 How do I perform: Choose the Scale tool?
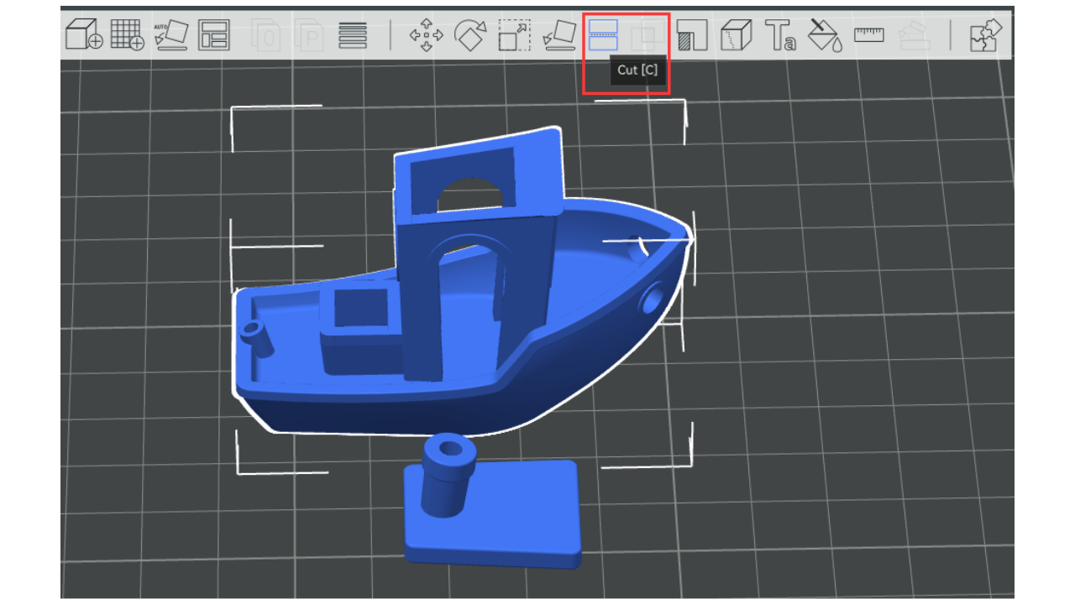click(514, 35)
